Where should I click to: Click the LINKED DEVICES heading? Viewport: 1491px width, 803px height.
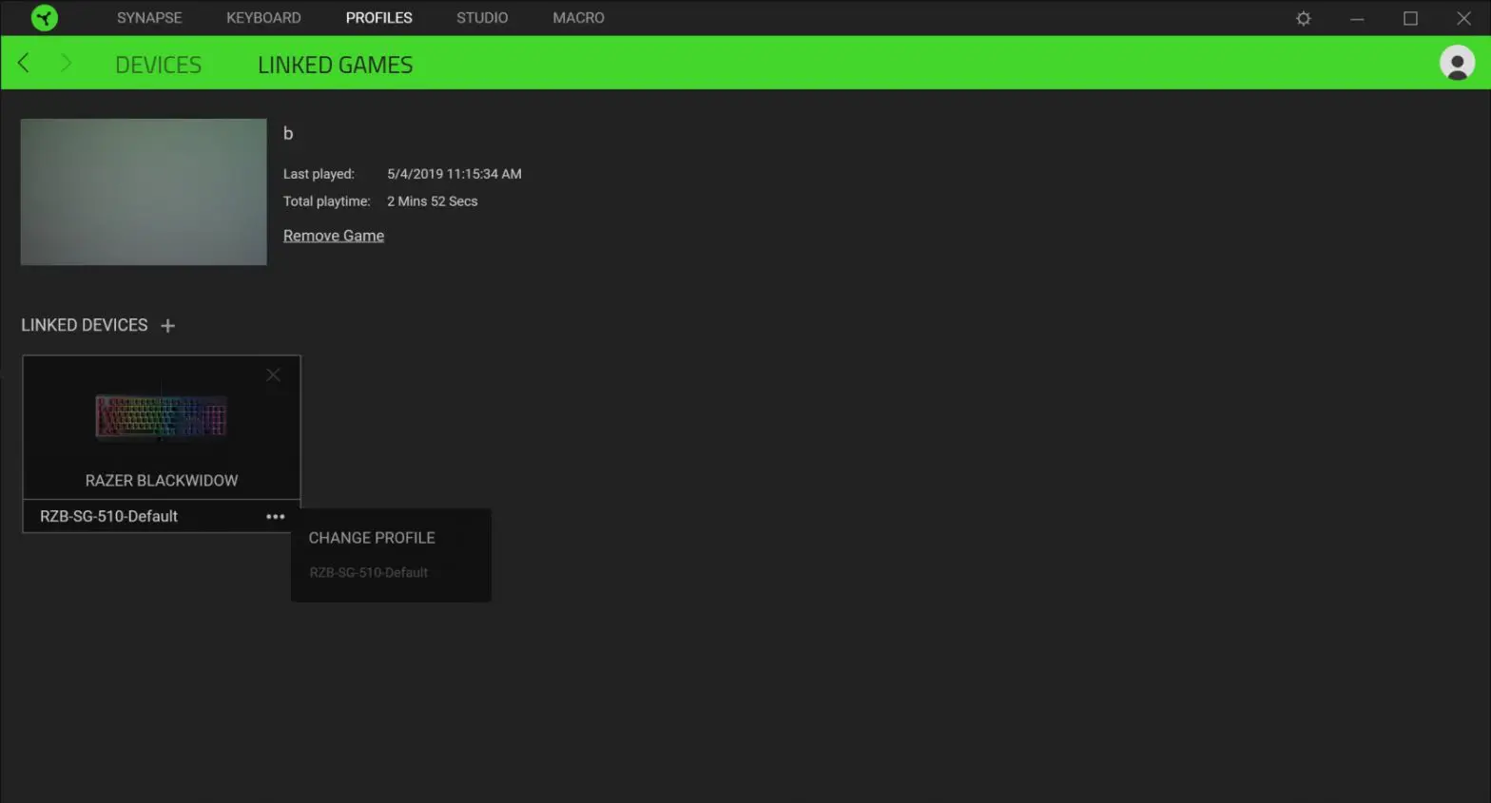click(85, 325)
